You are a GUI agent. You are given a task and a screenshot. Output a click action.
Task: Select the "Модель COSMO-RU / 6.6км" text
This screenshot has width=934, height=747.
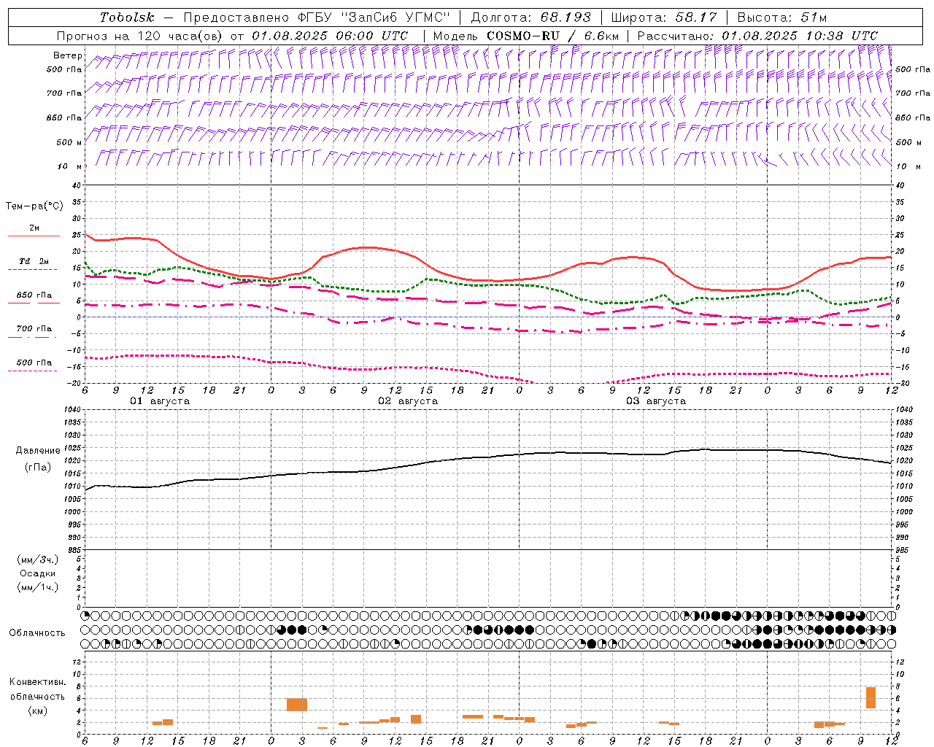525,36
